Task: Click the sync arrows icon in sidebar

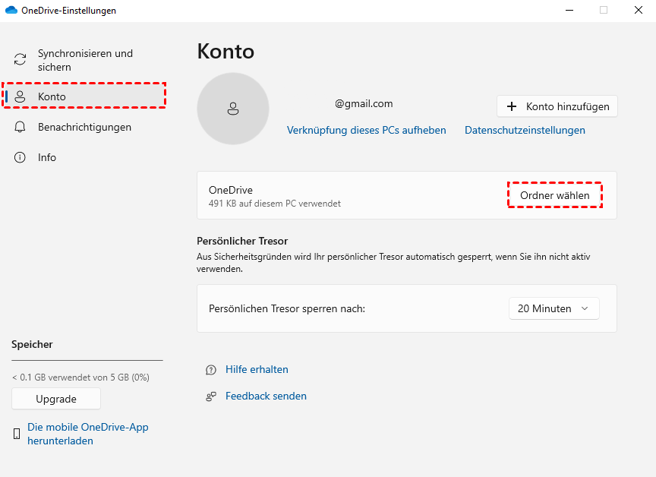Action: pos(20,60)
